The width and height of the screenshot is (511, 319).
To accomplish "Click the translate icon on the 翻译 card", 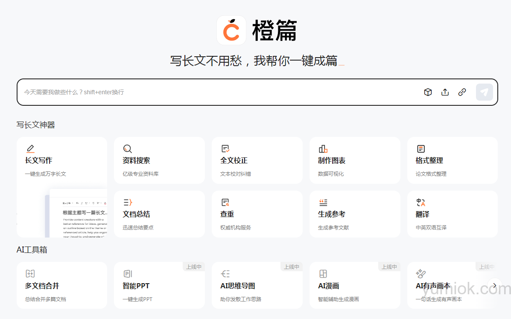I will [421, 203].
